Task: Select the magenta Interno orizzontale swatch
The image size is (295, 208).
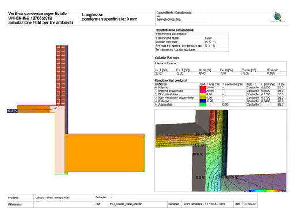Action: (x=203, y=91)
